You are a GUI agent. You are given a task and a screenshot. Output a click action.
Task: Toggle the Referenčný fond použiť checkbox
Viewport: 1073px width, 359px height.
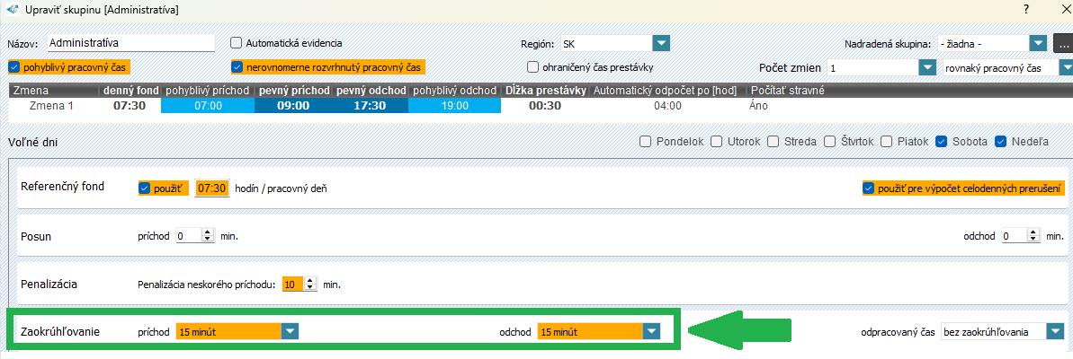(146, 188)
